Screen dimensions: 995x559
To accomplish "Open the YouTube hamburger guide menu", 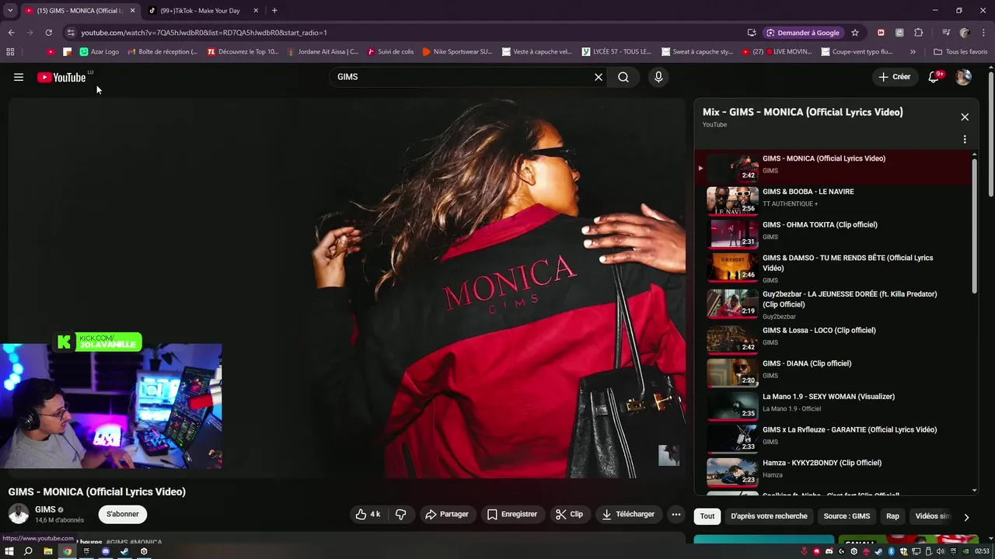I will click(19, 77).
